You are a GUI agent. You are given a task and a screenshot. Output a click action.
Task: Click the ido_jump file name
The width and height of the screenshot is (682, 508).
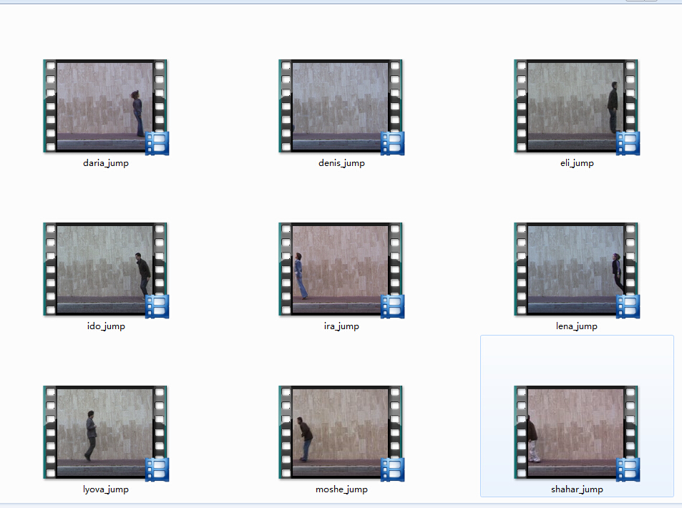[x=106, y=326]
